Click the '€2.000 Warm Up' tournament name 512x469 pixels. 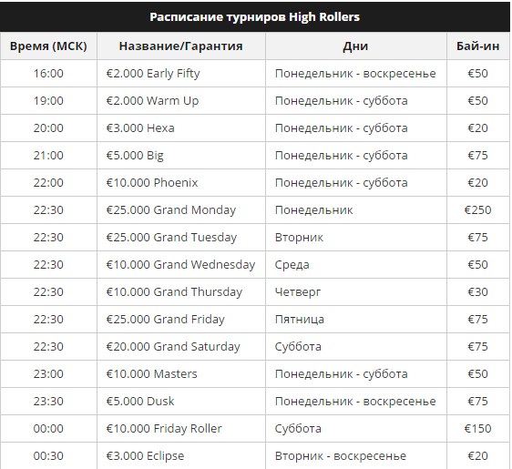[152, 101]
